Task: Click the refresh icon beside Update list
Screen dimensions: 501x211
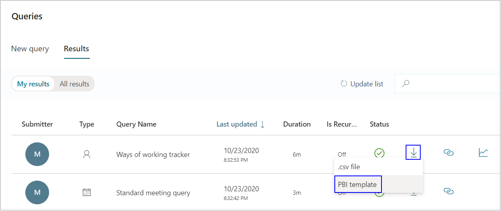Action: (x=344, y=84)
